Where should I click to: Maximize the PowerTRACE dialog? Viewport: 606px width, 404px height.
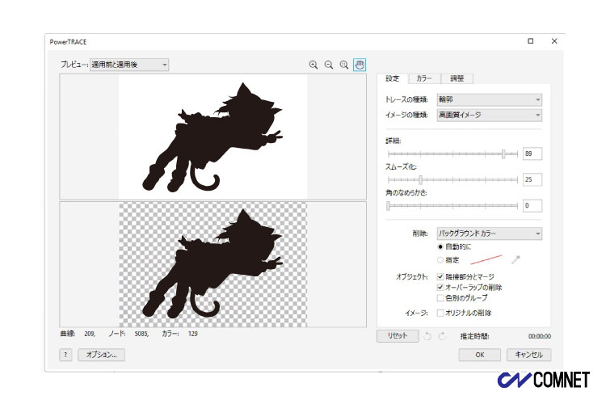pos(531,41)
